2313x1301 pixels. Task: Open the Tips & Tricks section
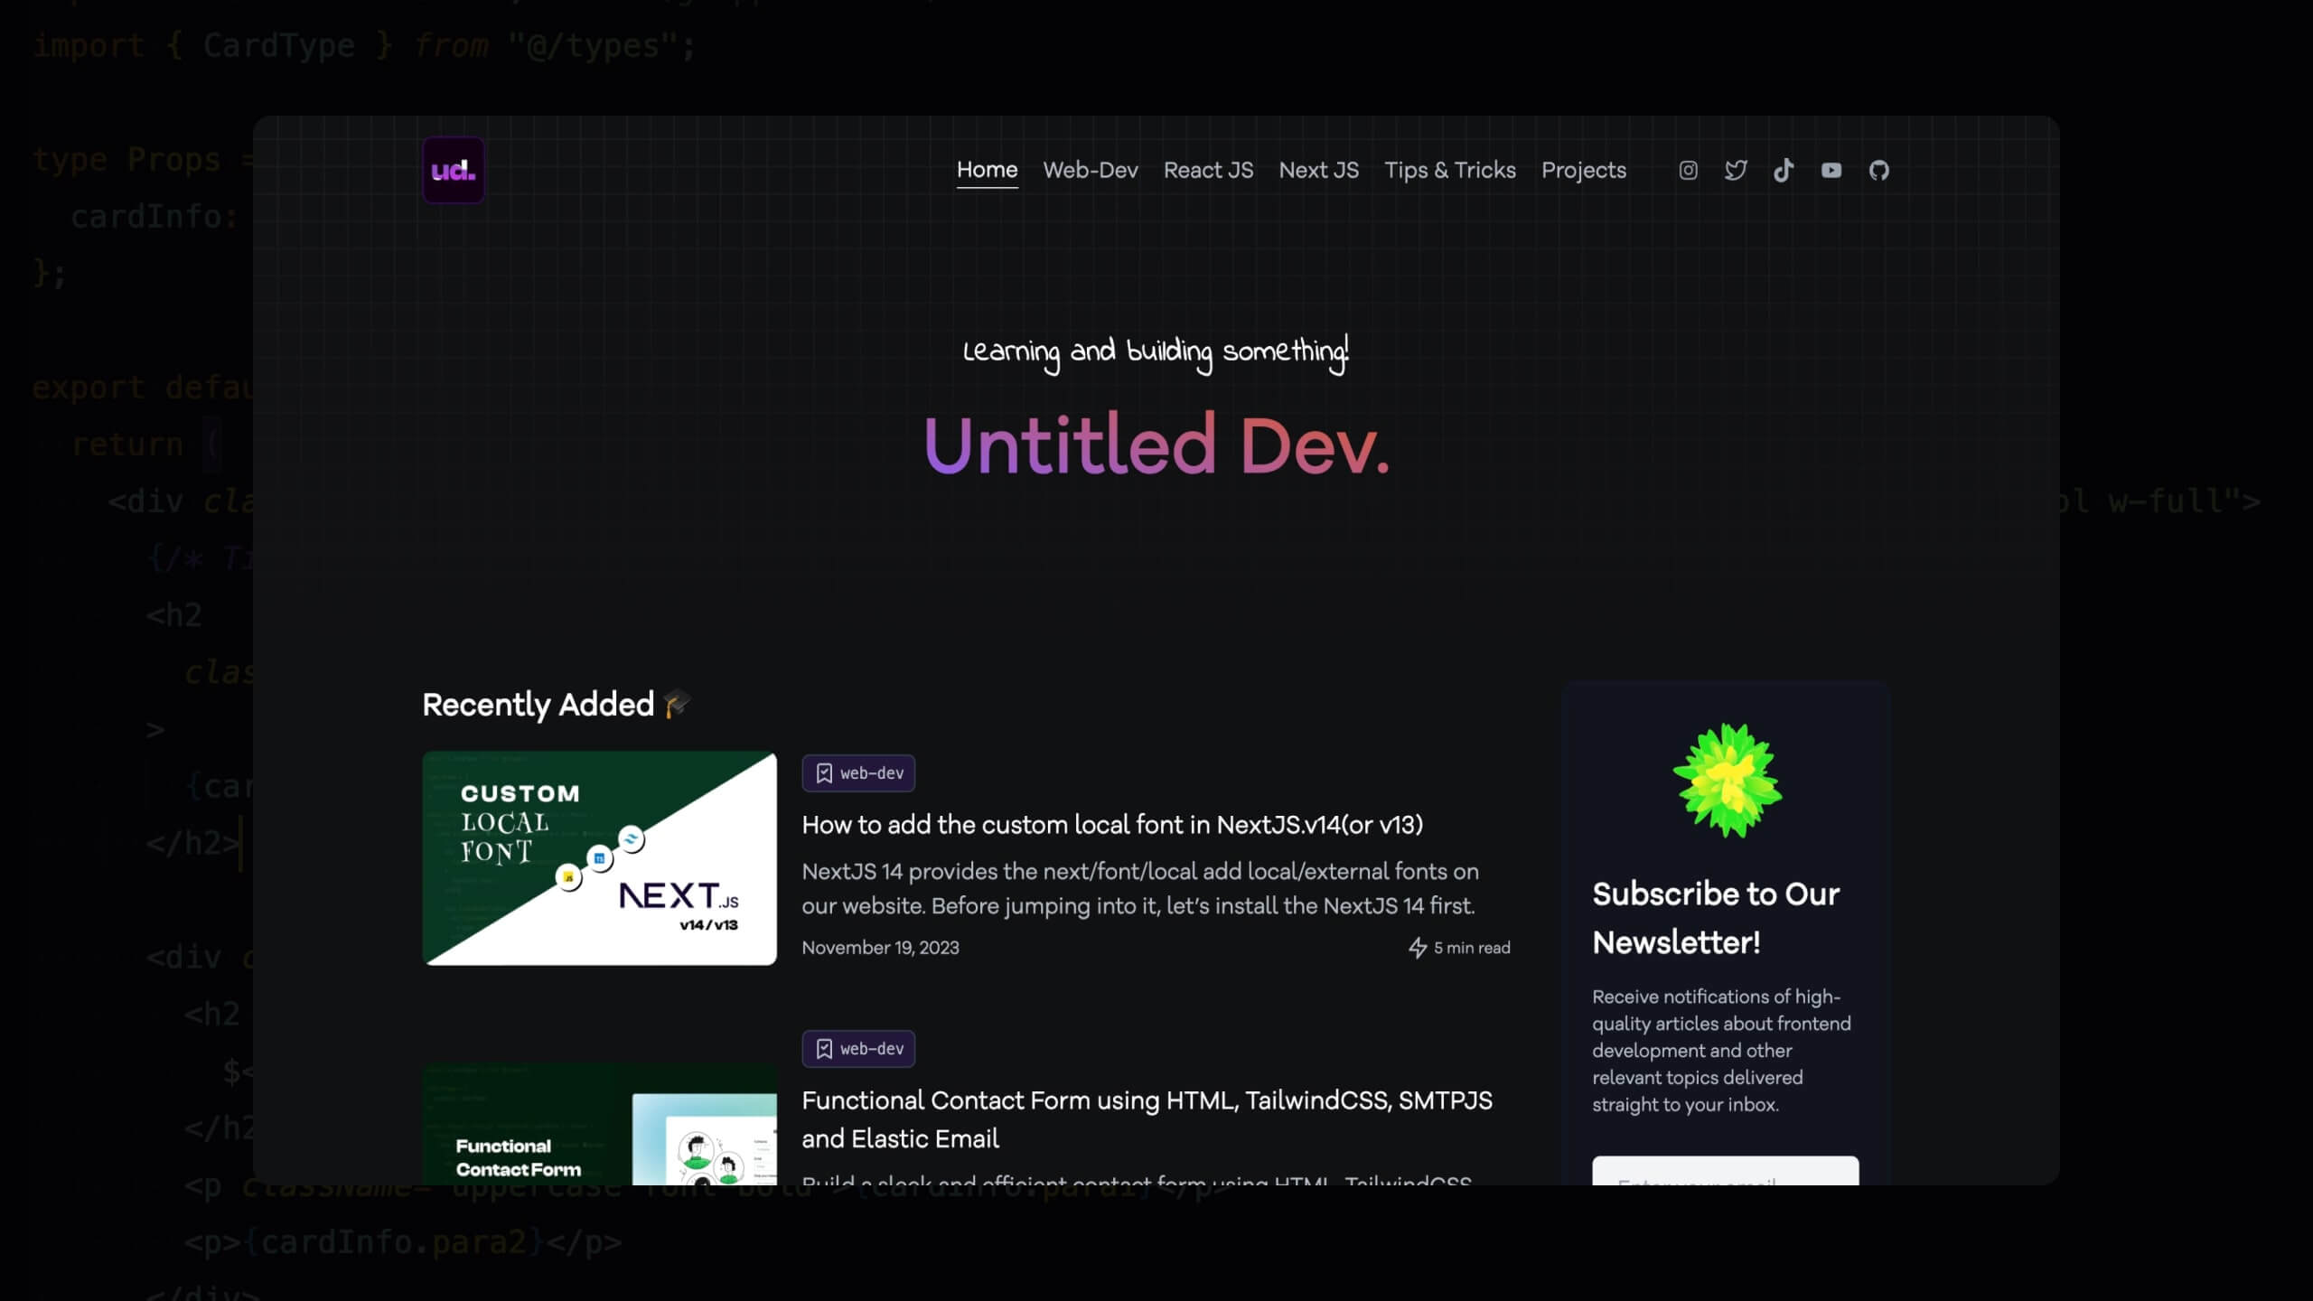[x=1449, y=170]
